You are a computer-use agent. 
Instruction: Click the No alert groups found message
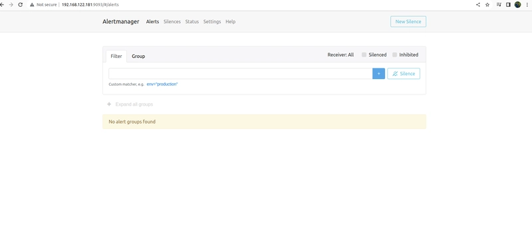point(264,122)
